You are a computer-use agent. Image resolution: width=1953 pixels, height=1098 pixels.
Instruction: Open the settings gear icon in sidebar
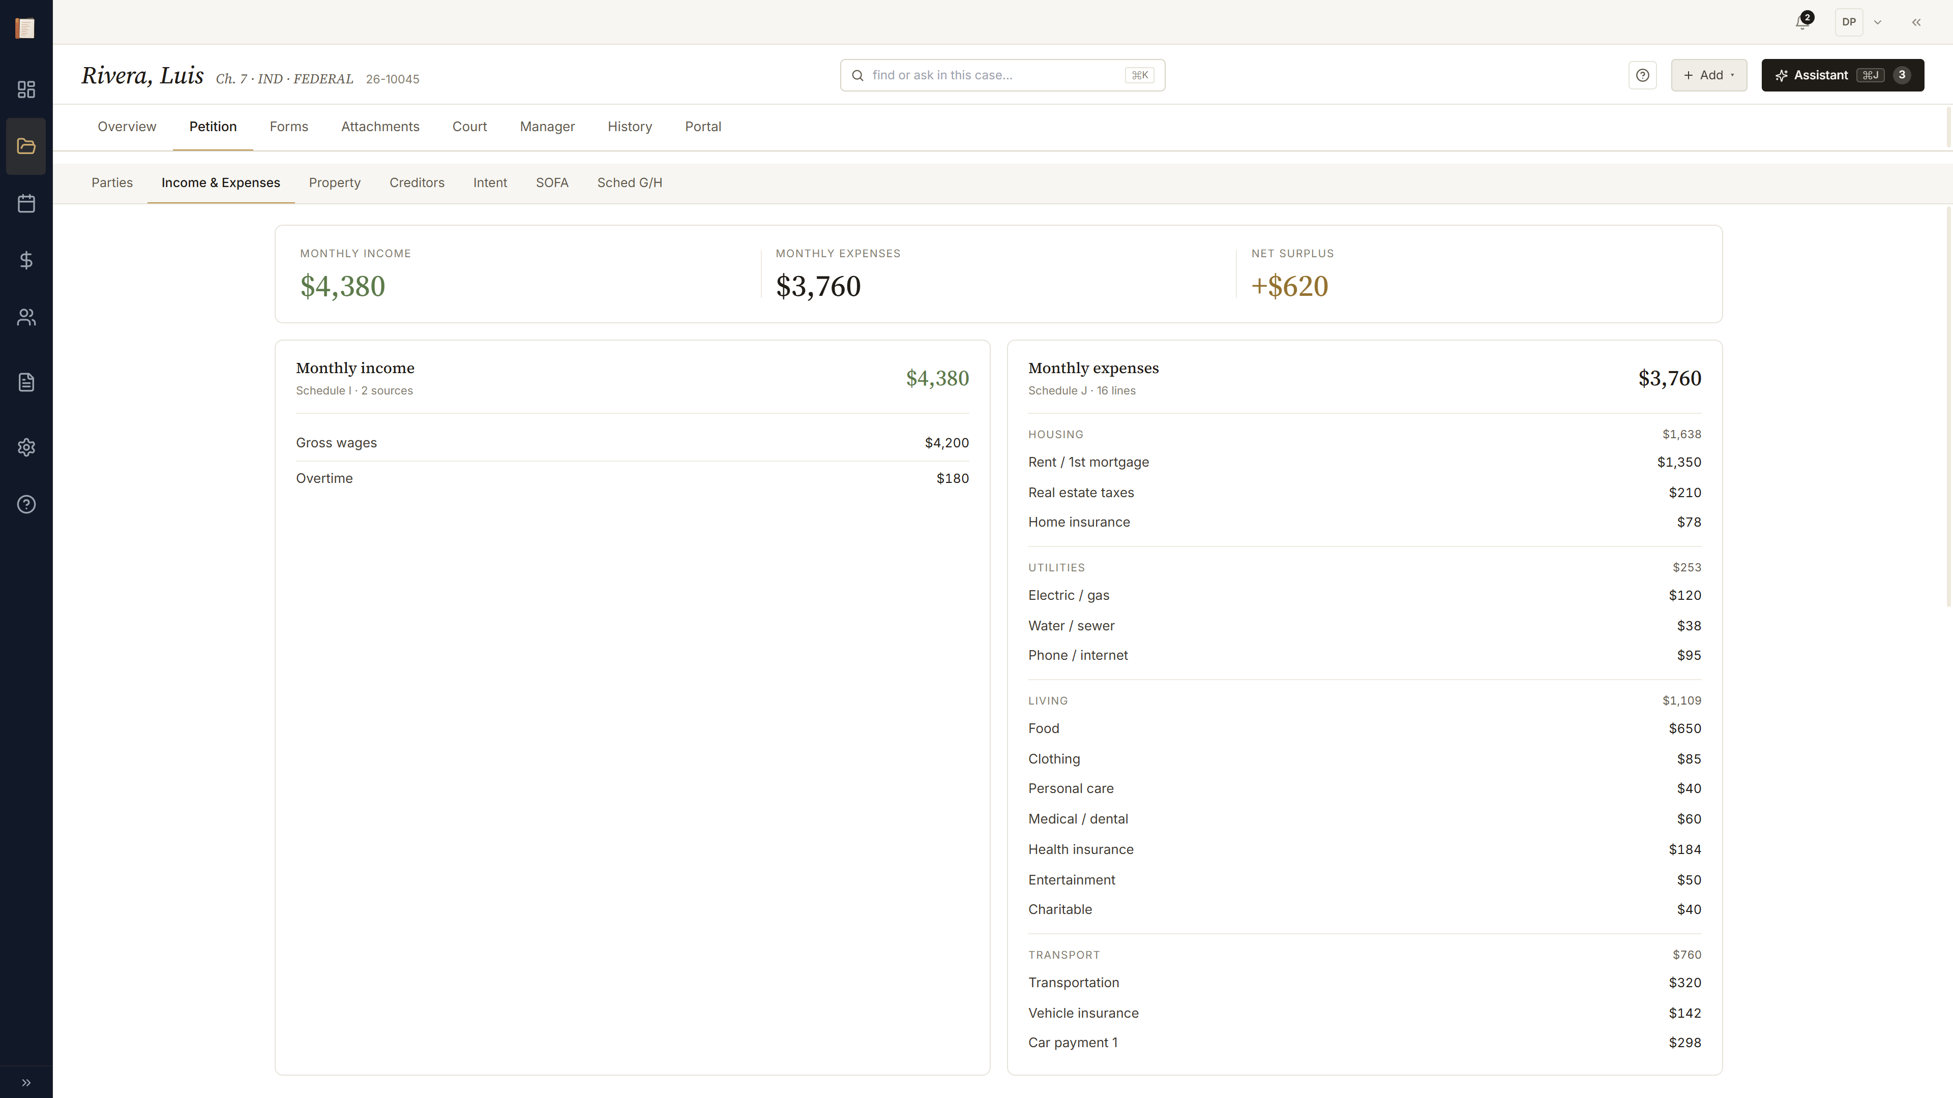coord(26,447)
